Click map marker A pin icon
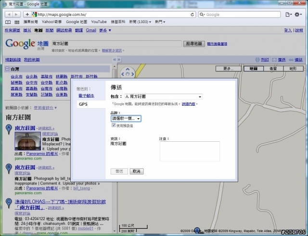Screen dimensions: 308x236 click(x=9, y=129)
